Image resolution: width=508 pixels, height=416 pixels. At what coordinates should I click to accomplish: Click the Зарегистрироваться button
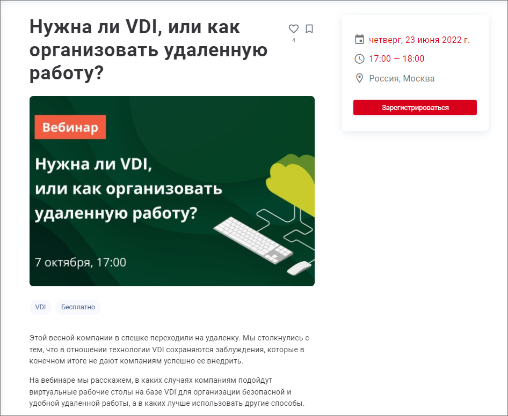[415, 107]
